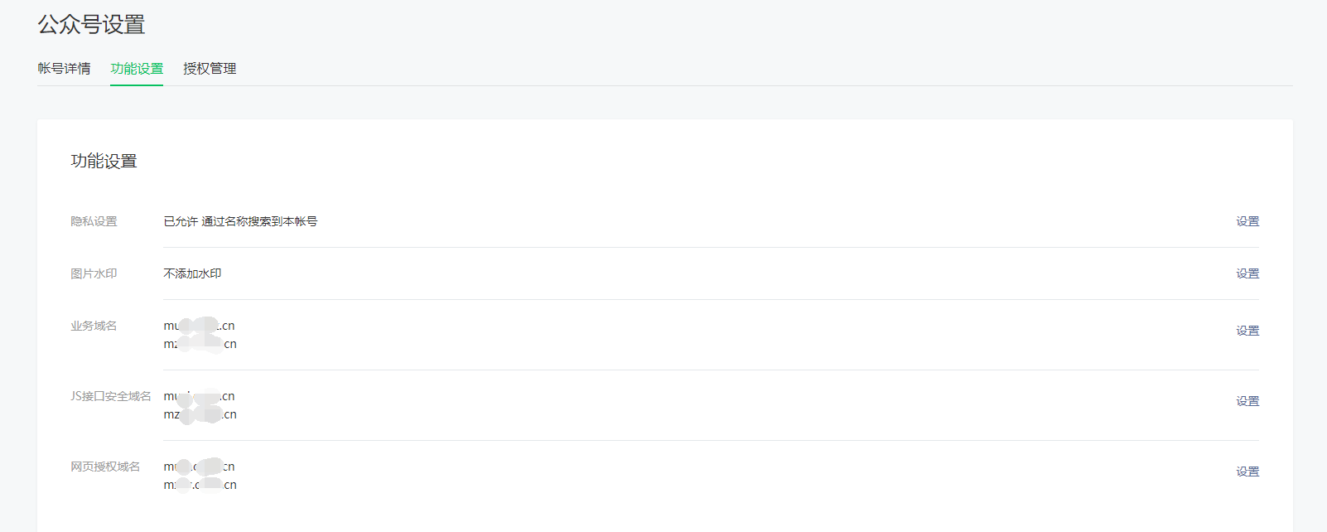Click the 公众号设置 page title
The width and height of the screenshot is (1327, 532).
tap(91, 25)
